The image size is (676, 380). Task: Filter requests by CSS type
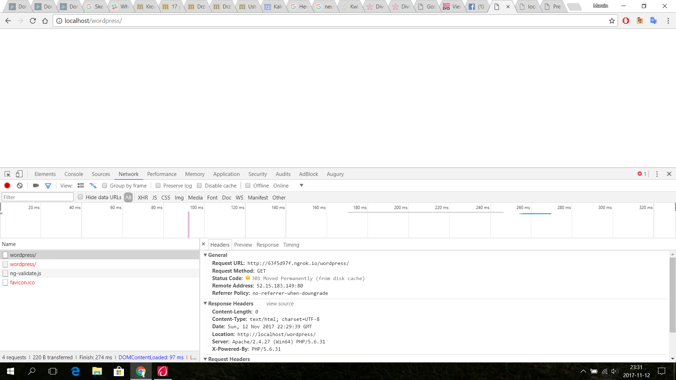[166, 197]
